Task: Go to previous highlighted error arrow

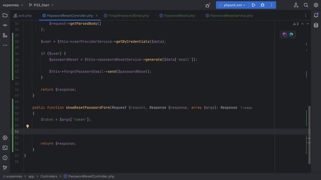Action: click(x=302, y=24)
